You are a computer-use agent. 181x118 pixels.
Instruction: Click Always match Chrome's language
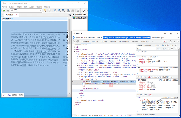[116, 37]
